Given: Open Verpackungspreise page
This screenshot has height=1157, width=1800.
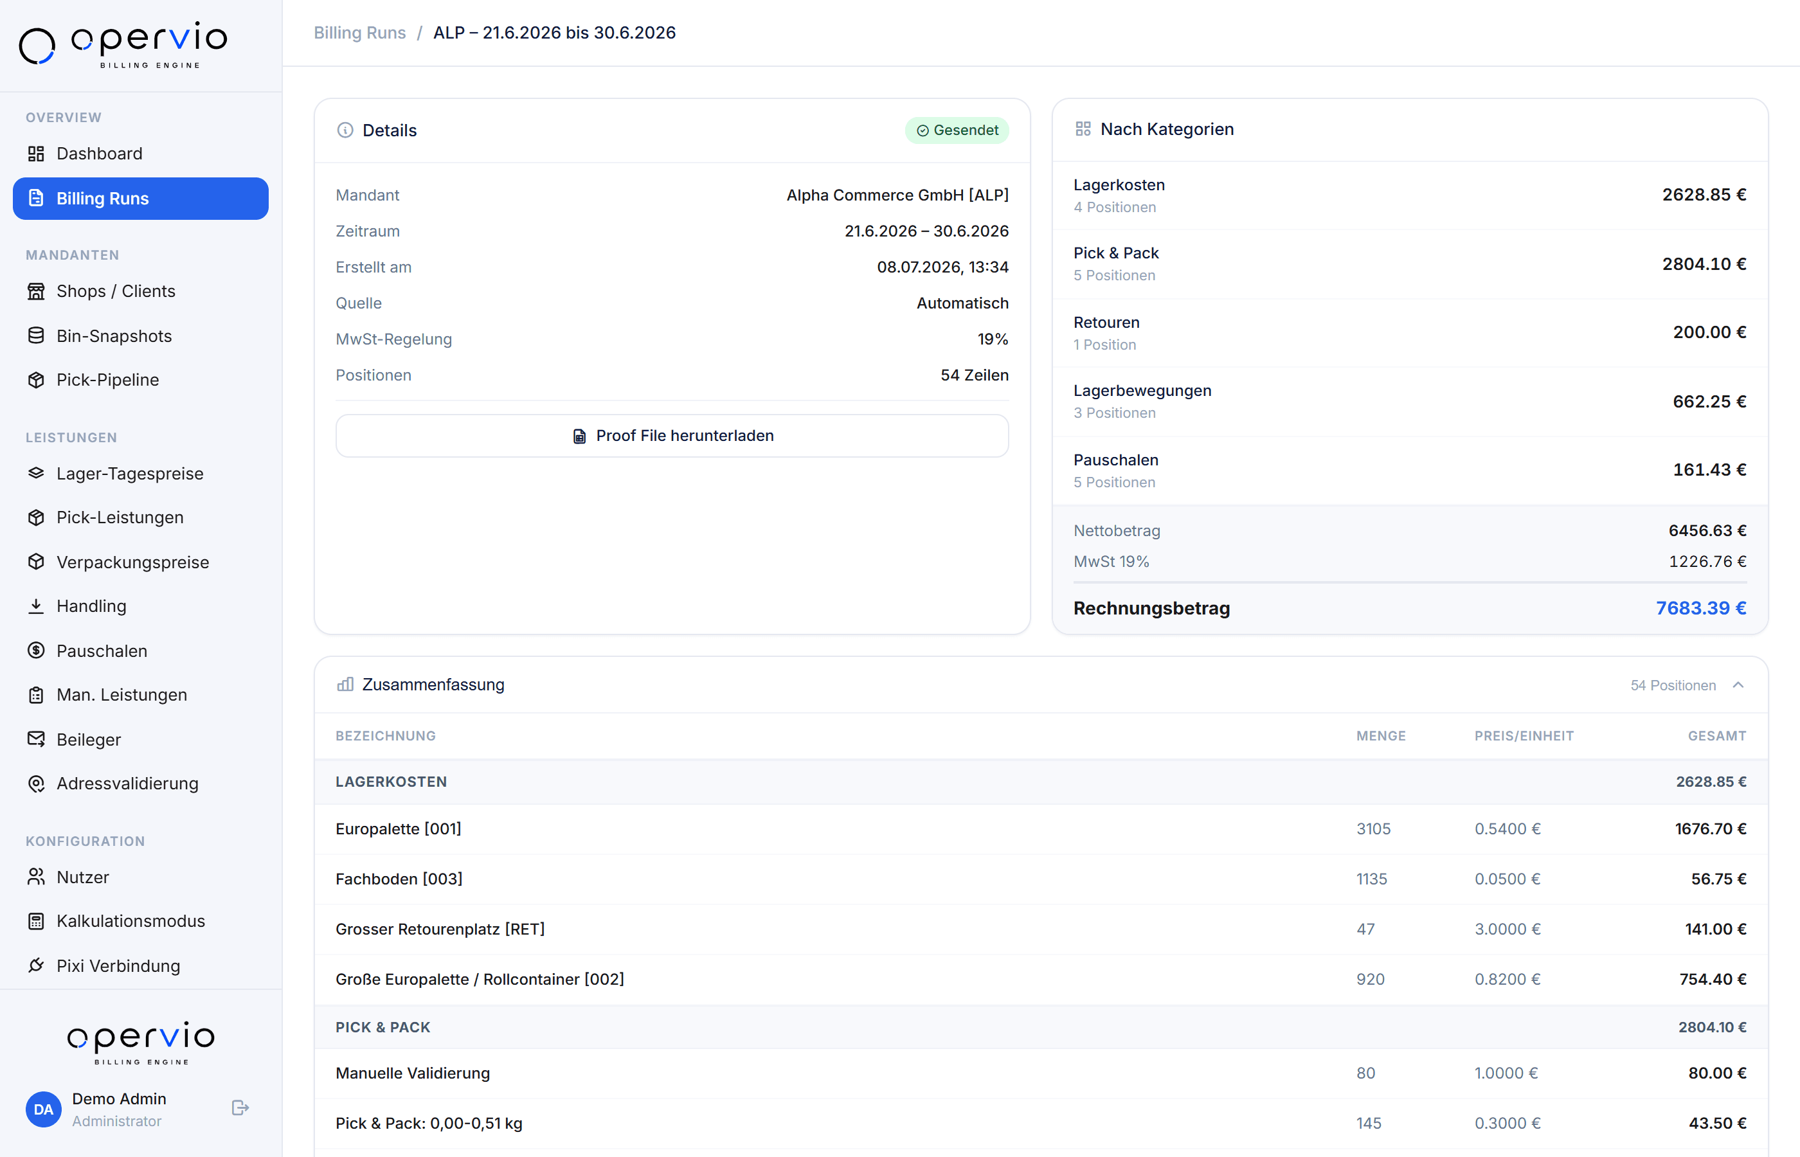Looking at the screenshot, I should point(141,562).
